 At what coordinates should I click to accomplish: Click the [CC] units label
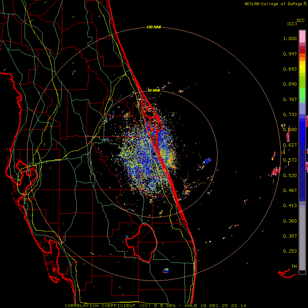[292, 24]
